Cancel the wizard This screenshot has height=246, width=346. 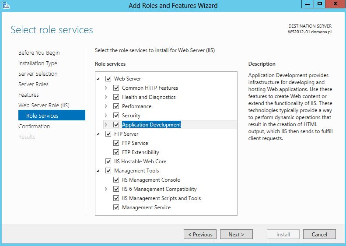pos(319,234)
